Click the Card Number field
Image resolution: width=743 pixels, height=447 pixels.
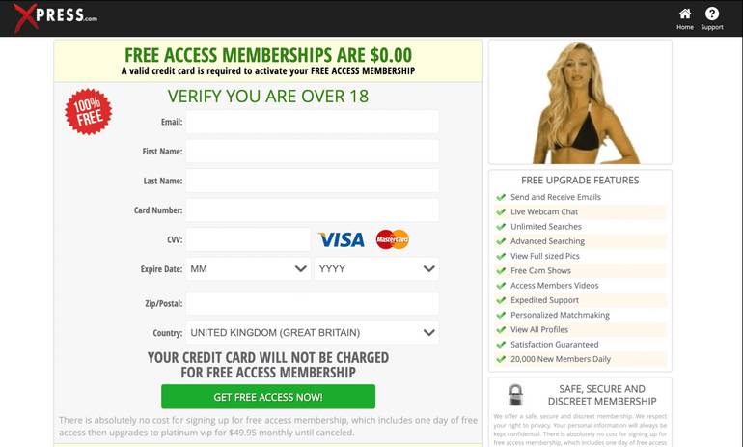tap(313, 210)
